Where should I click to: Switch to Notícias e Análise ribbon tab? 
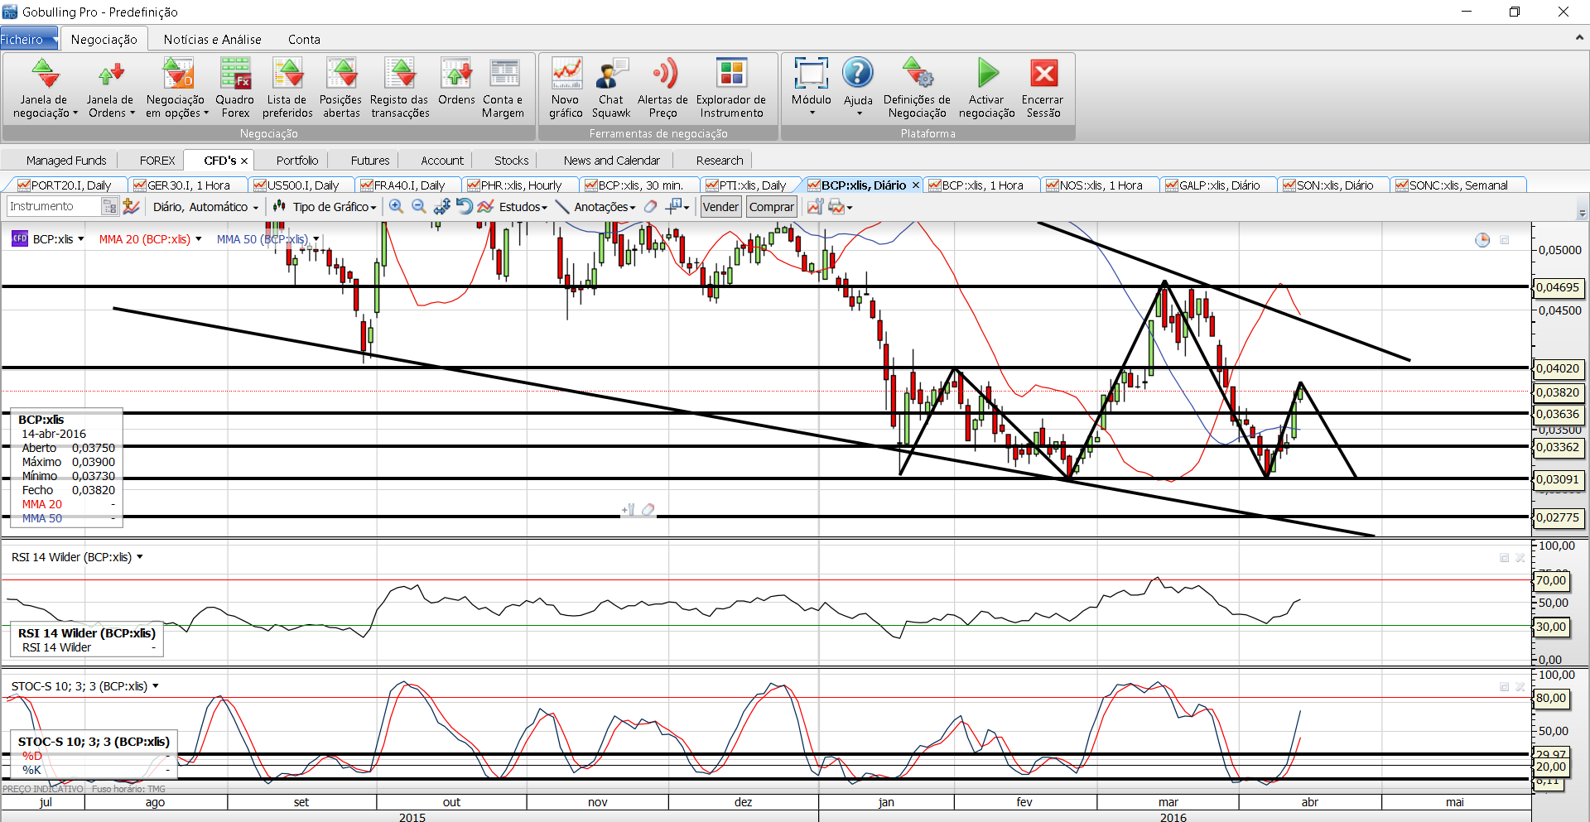[x=212, y=39]
